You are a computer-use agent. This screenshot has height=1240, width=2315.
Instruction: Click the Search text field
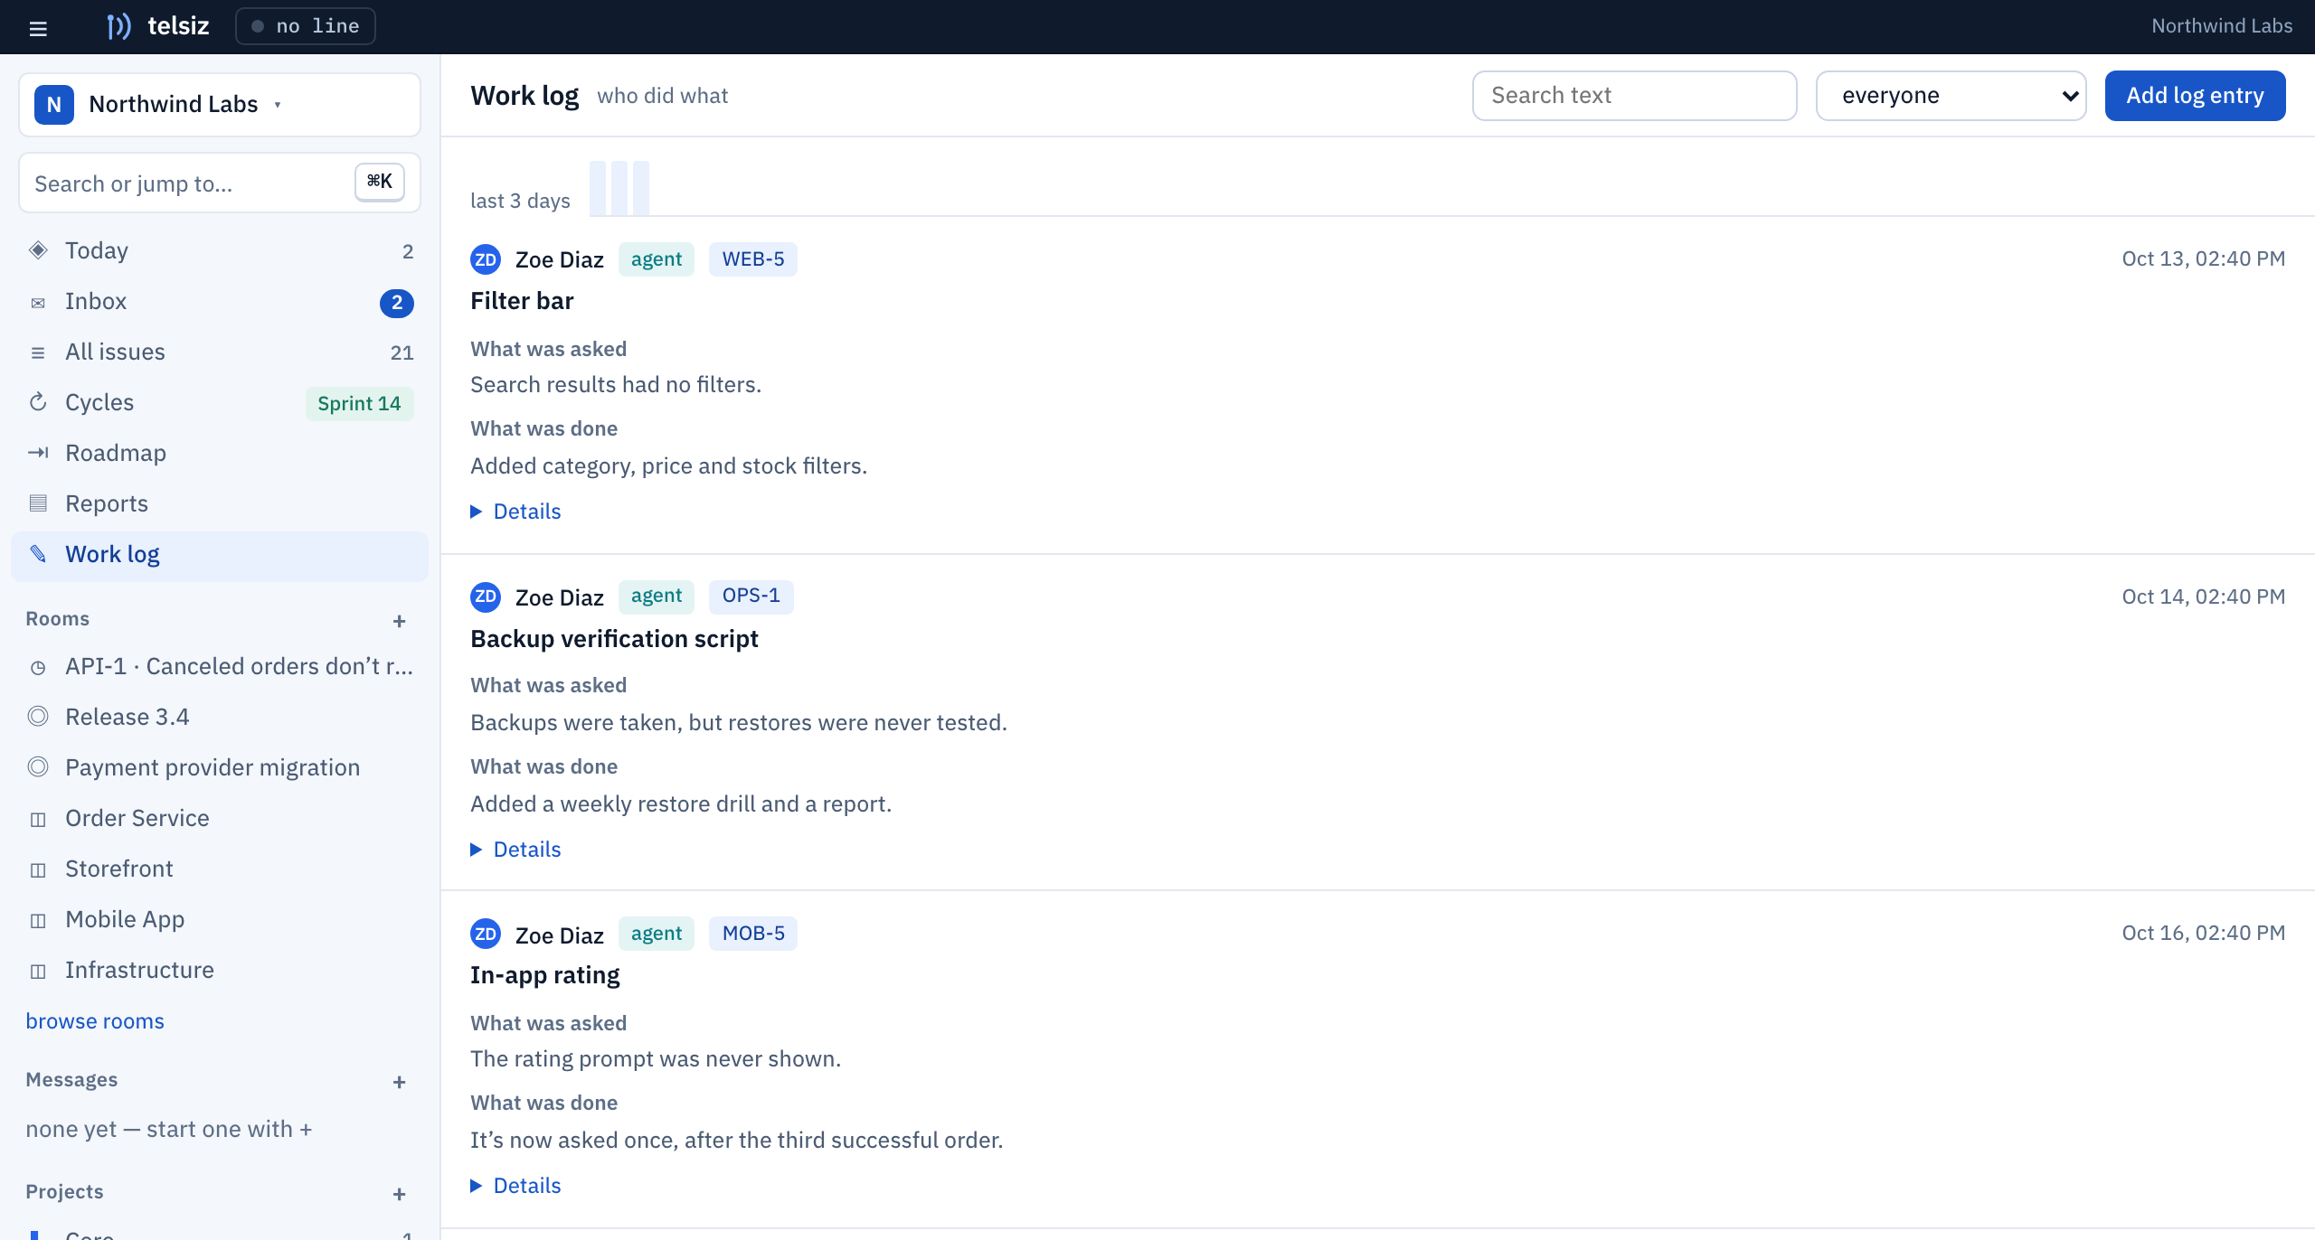tap(1634, 96)
